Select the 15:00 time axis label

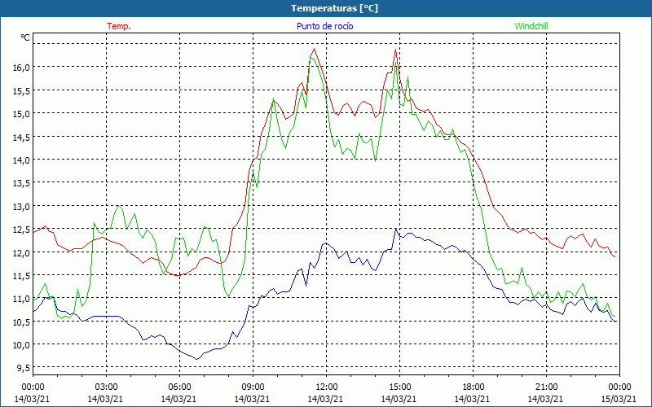(399, 387)
